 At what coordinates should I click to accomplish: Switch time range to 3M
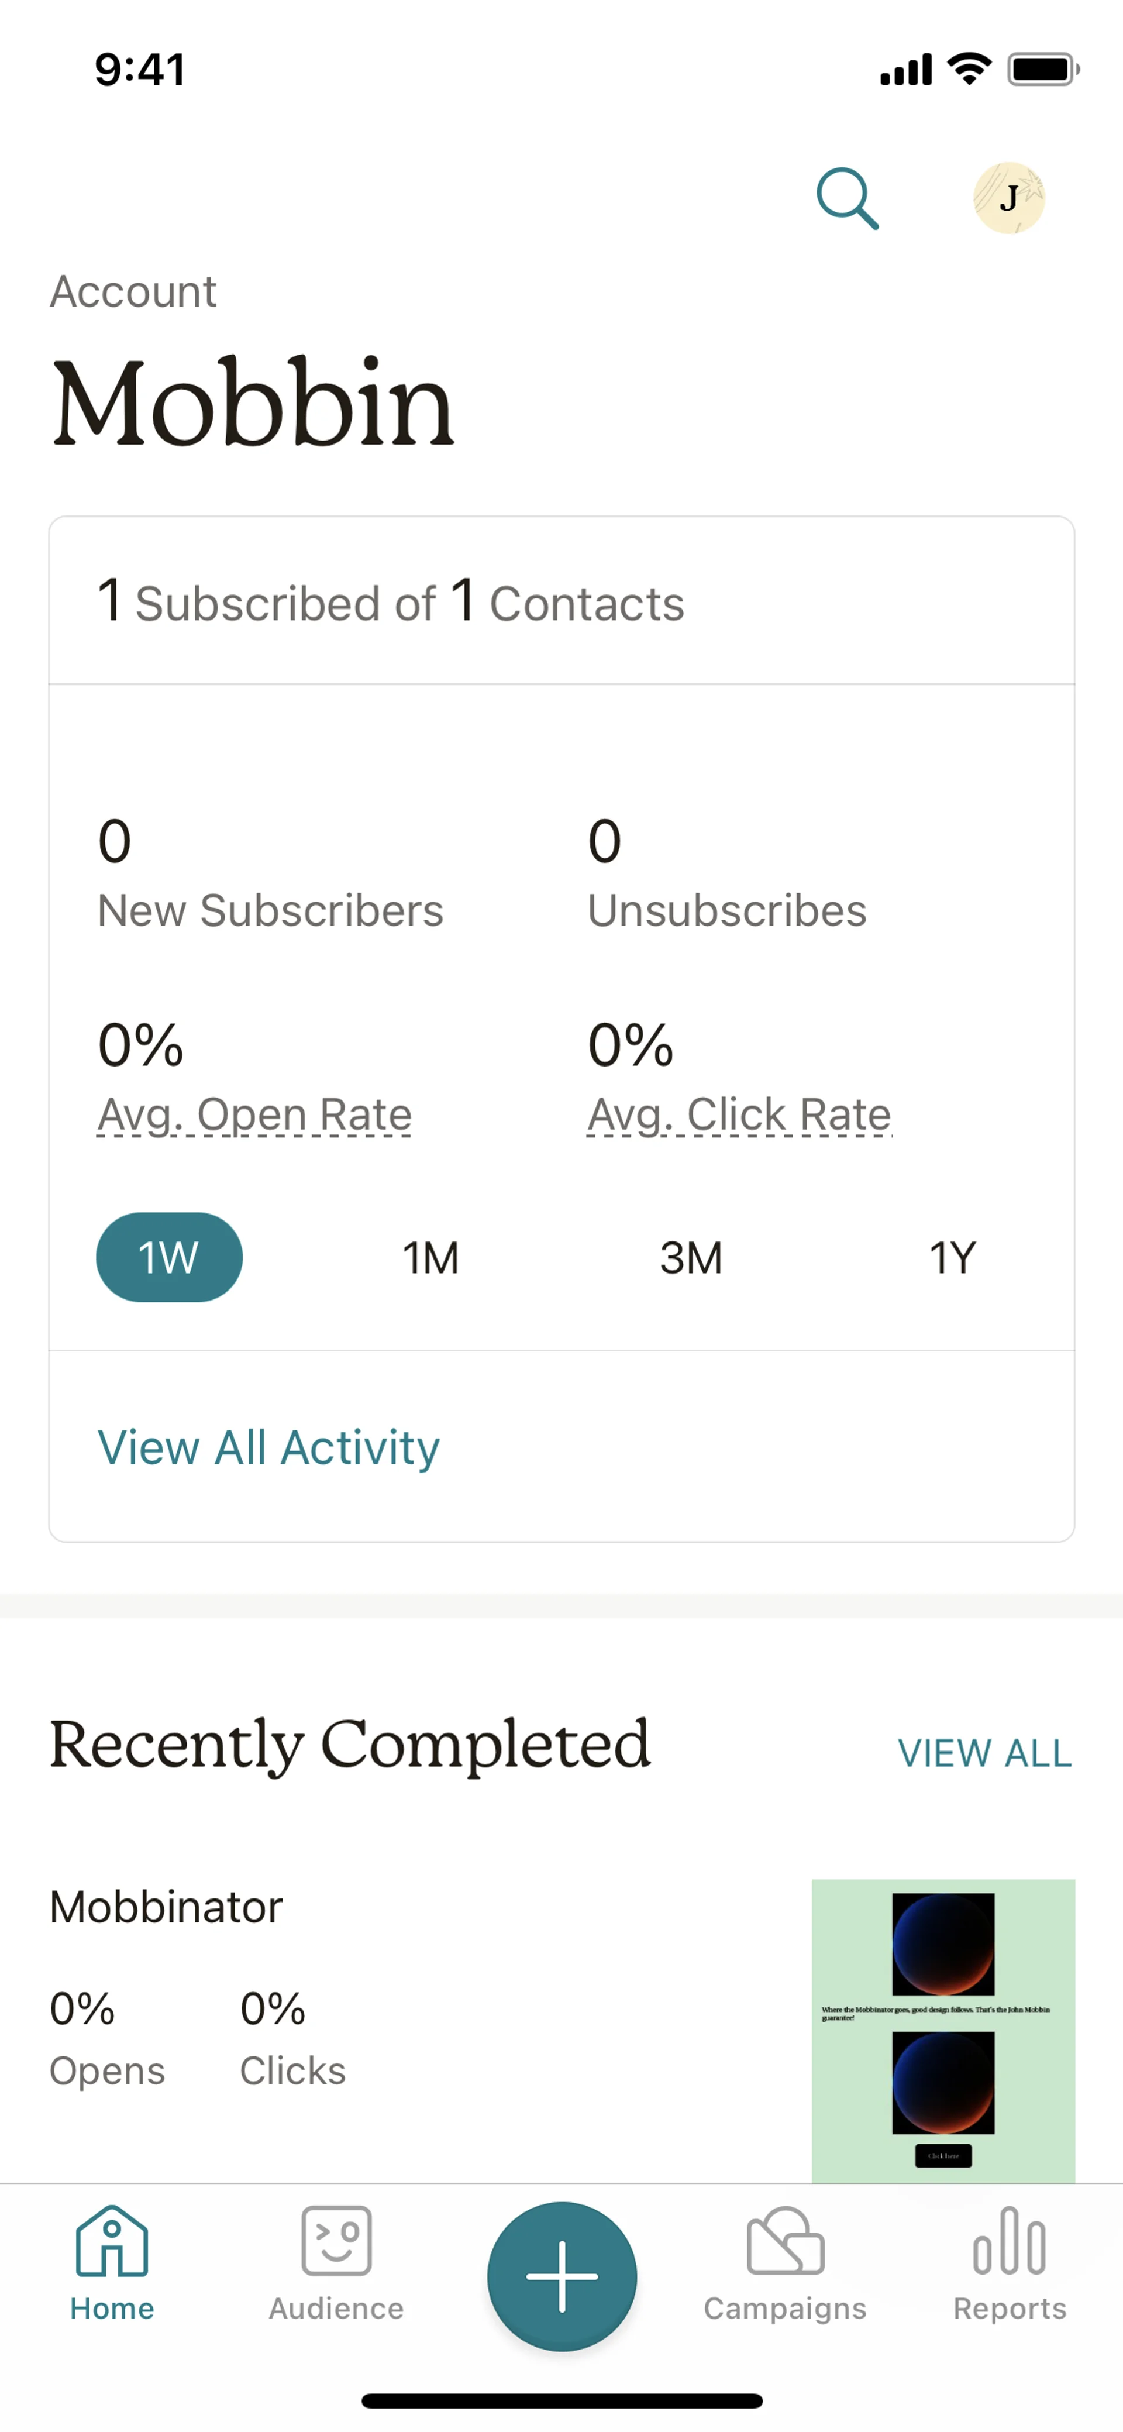pos(691,1257)
